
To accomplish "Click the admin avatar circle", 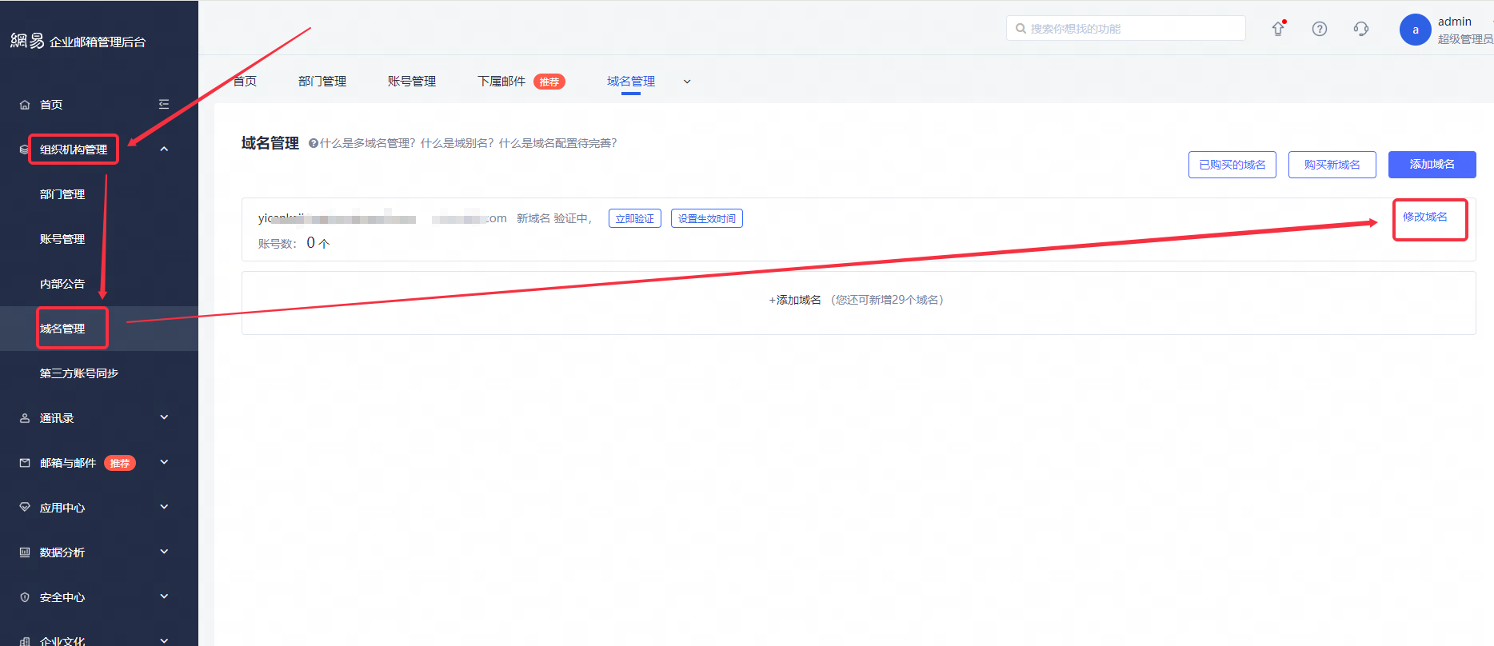I will pos(1415,30).
